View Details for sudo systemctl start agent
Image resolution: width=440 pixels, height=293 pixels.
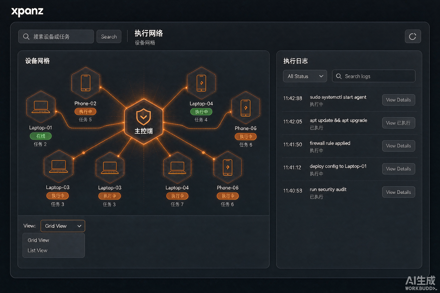398,100
